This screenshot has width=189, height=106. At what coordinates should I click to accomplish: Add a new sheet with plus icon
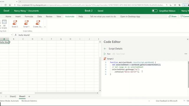[x=29, y=96]
